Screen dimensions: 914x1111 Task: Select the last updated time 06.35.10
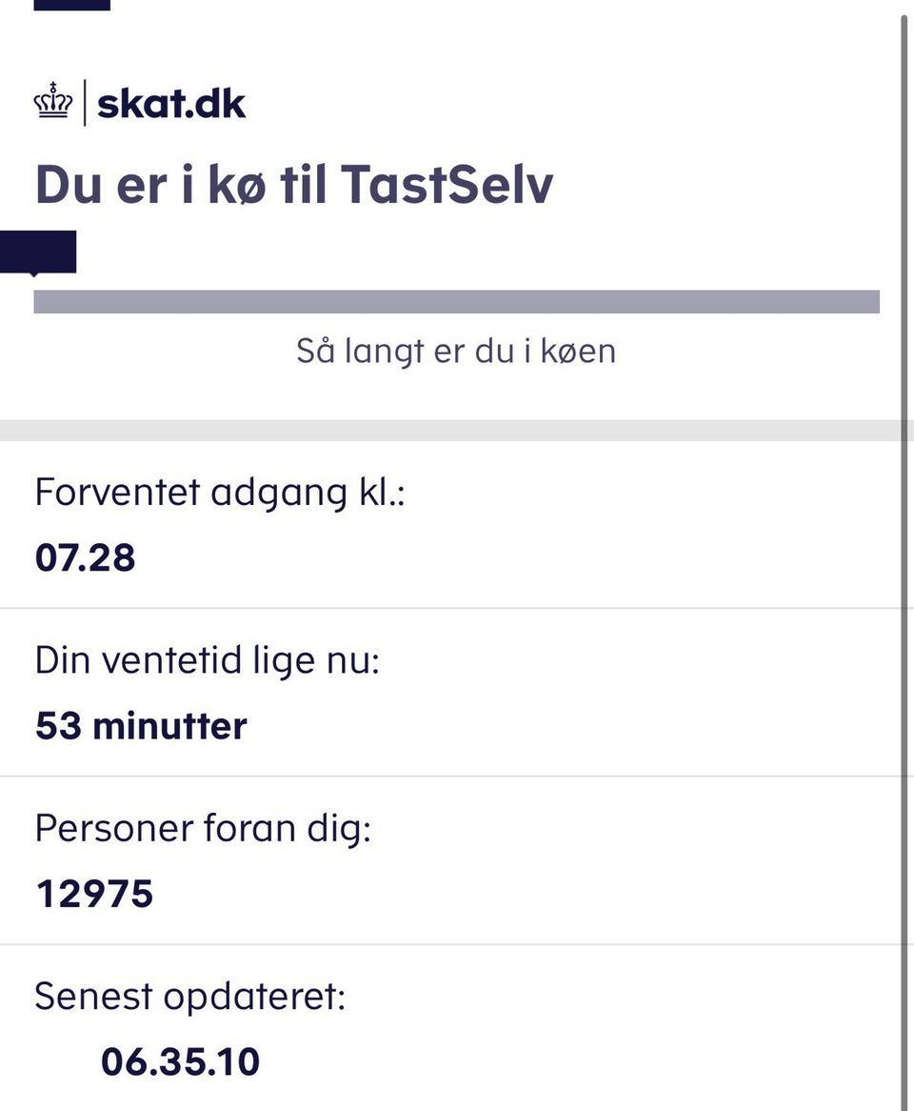pyautogui.click(x=181, y=1061)
